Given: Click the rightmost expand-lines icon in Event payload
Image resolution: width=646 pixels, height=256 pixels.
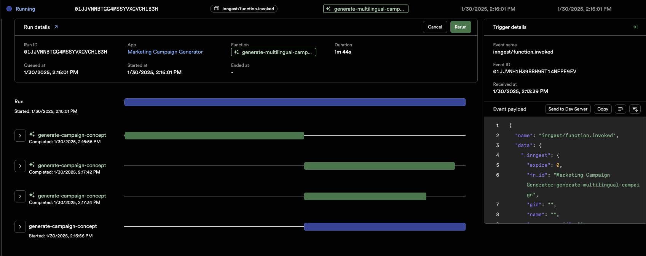Looking at the screenshot, I should tap(635, 109).
